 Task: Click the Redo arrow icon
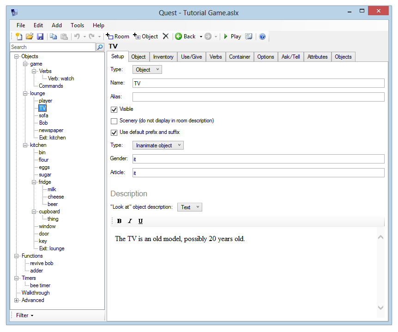[91, 36]
